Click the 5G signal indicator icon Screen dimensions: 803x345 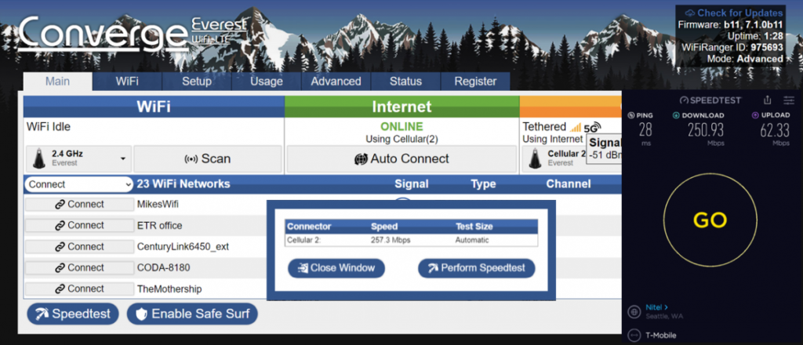tap(593, 127)
